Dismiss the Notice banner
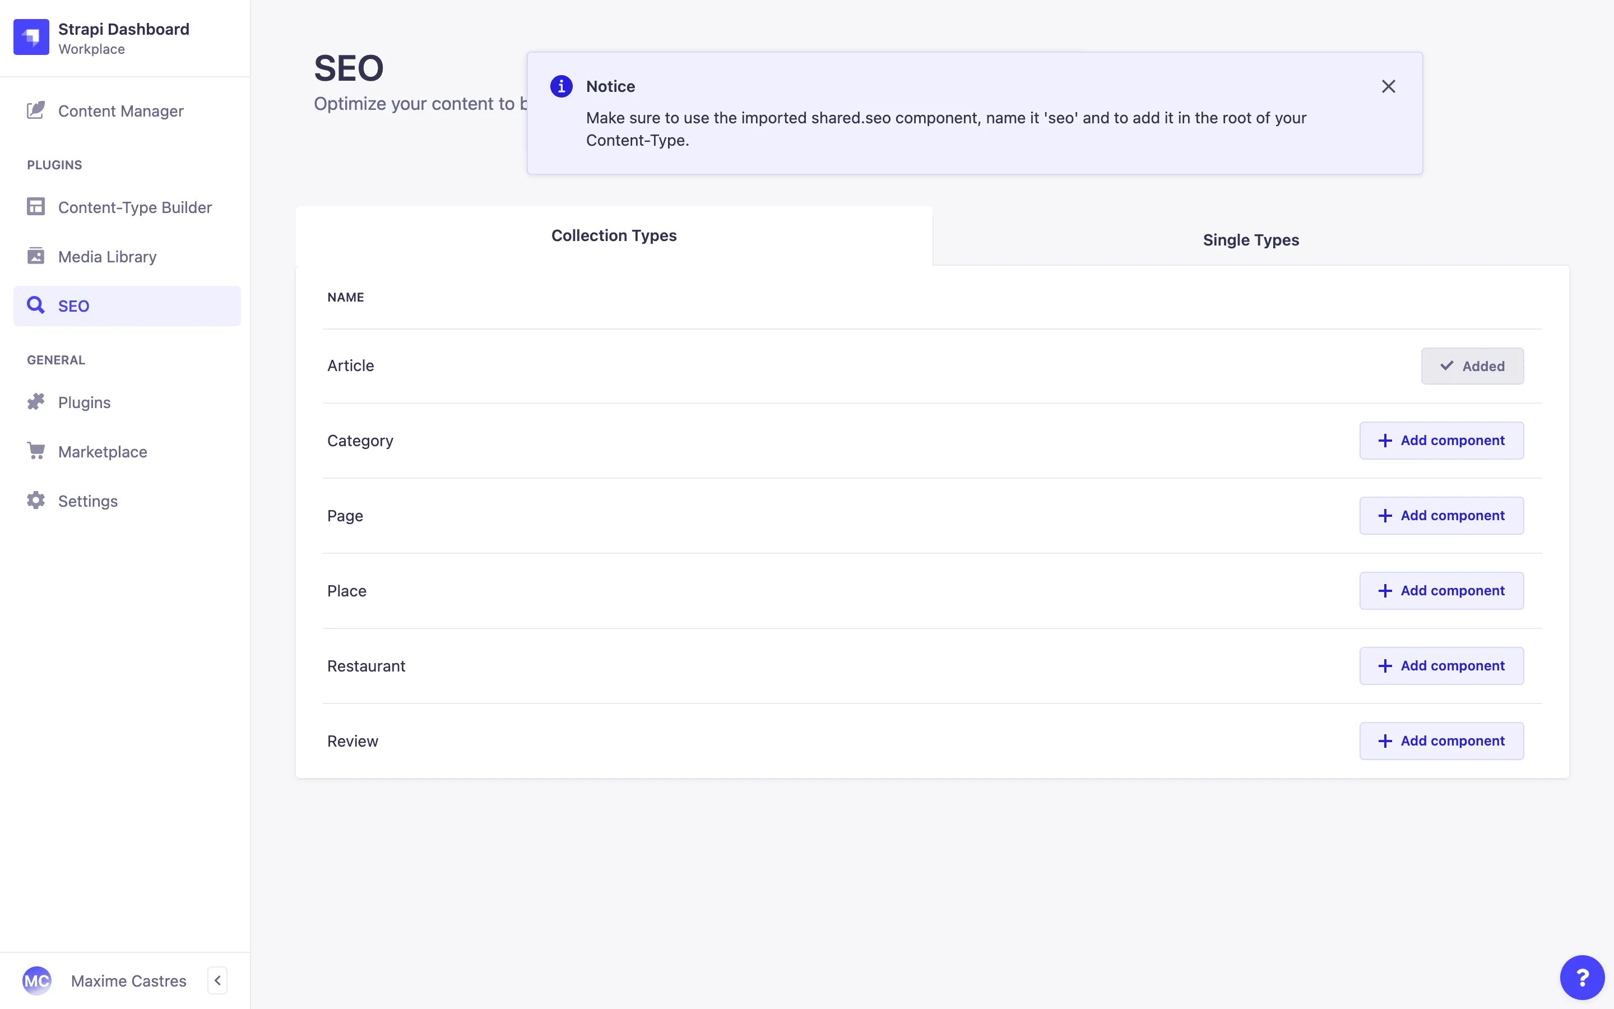The image size is (1614, 1009). click(1388, 87)
